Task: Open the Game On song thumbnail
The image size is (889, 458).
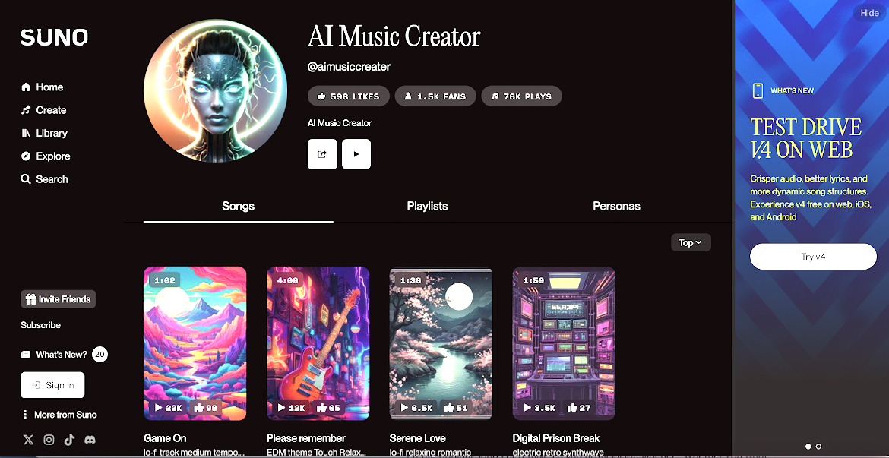Action: click(x=195, y=343)
